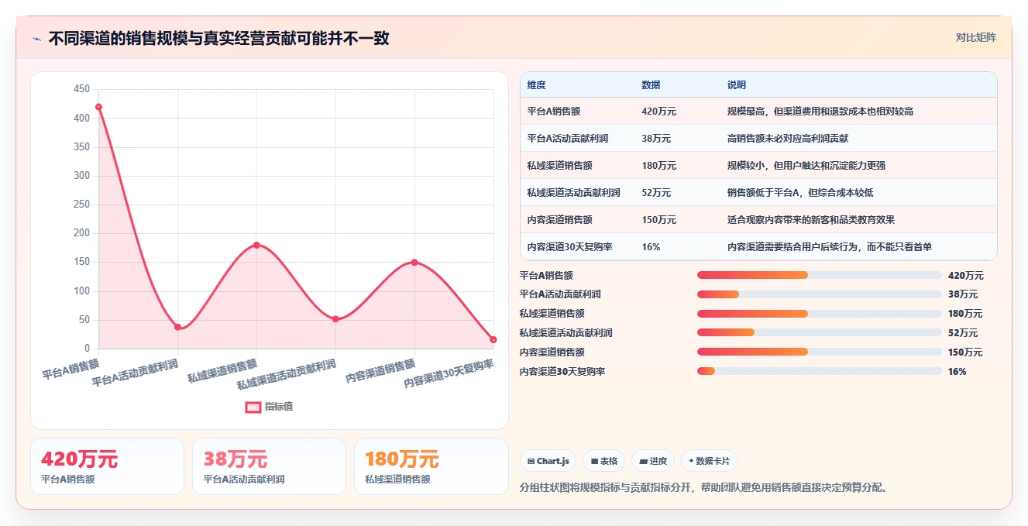Screen dimensions: 1028x526
Task: Click the 对比矩阵 label in header
Action: click(x=975, y=37)
